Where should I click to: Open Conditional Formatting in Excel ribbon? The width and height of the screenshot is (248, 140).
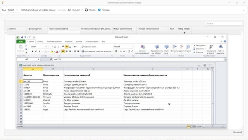[143, 49]
